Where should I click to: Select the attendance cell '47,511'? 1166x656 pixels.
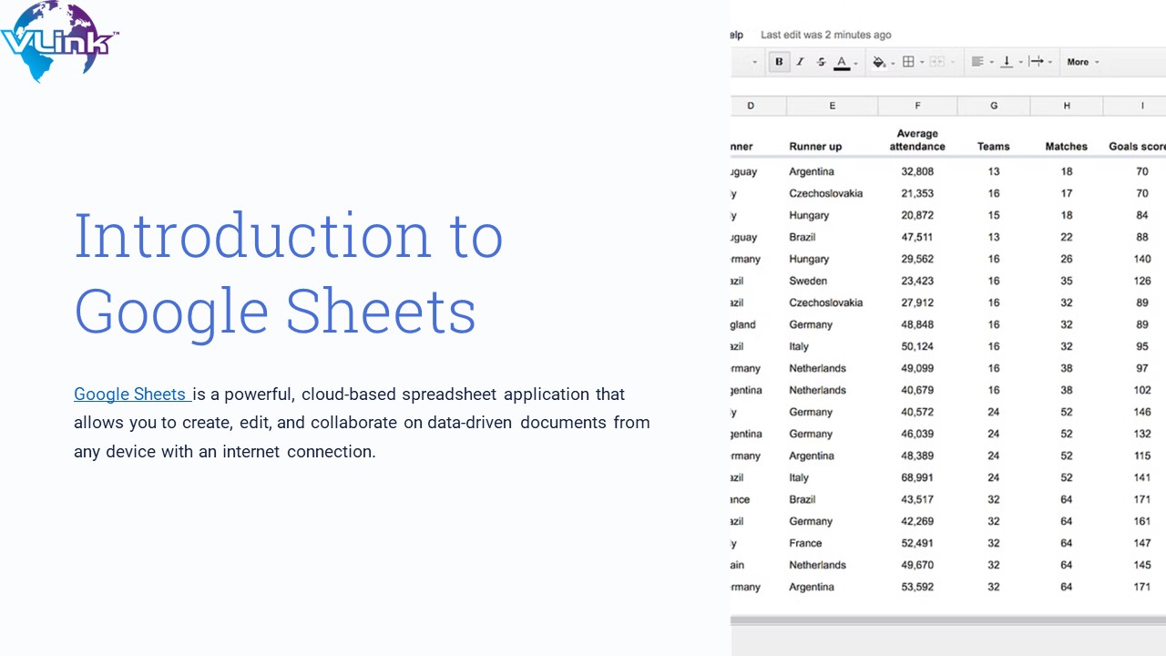[917, 237]
